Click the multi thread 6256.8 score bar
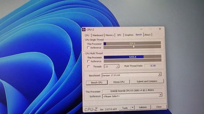 [x=133, y=57]
